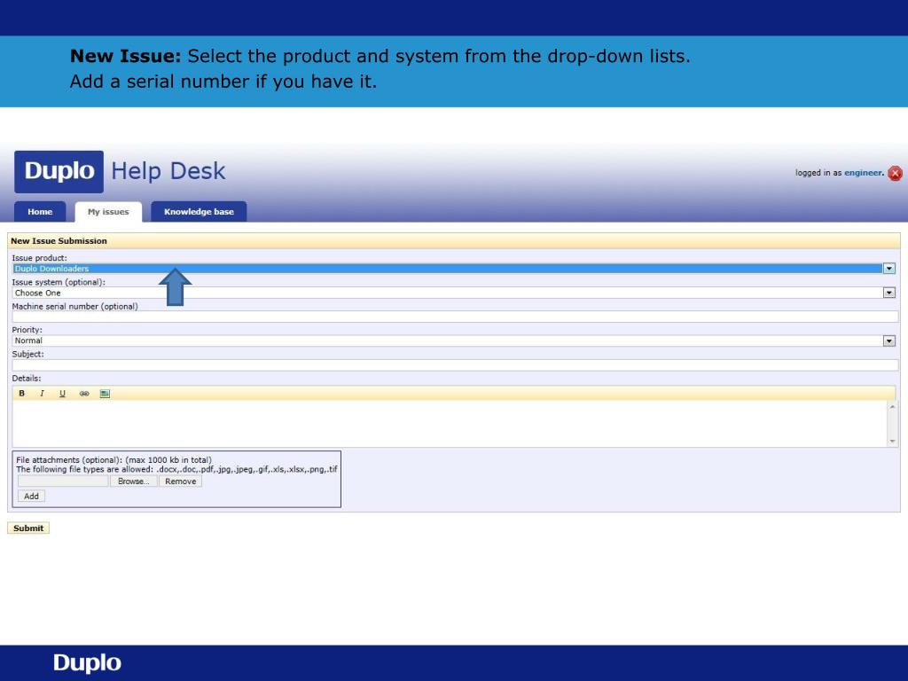Click the Remove attachment button

click(181, 481)
